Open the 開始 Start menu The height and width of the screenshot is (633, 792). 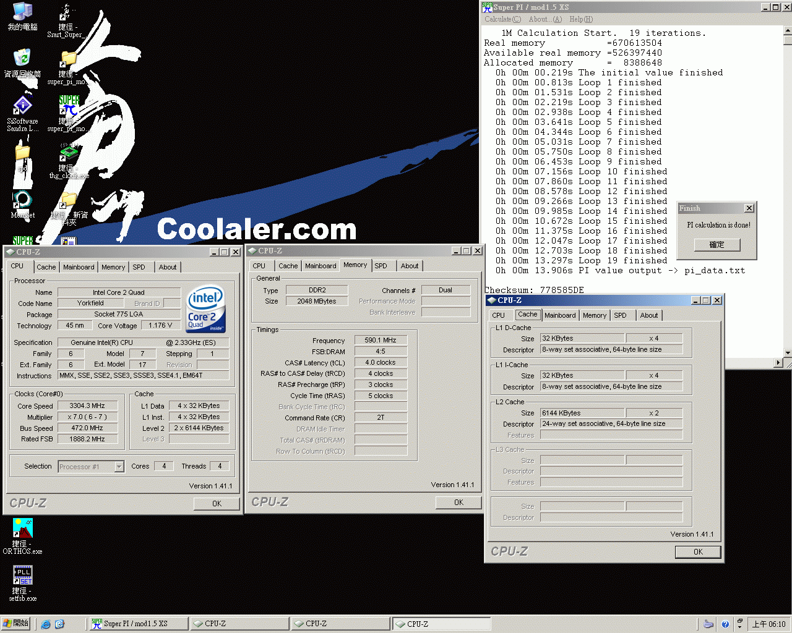tap(15, 623)
